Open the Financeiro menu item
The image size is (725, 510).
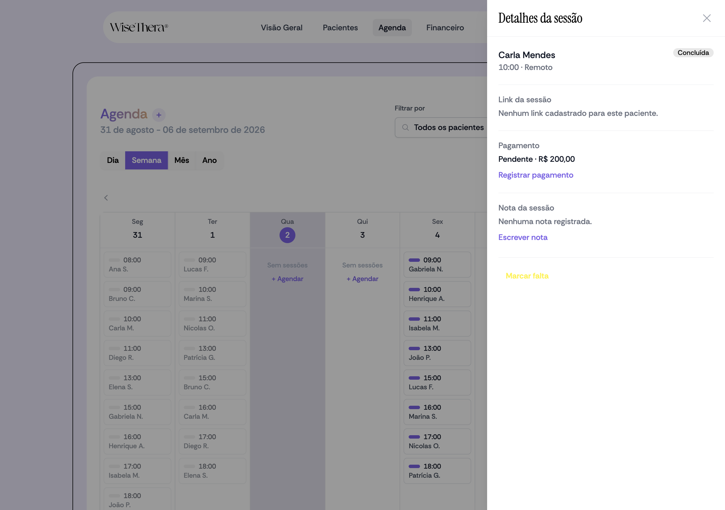point(445,27)
